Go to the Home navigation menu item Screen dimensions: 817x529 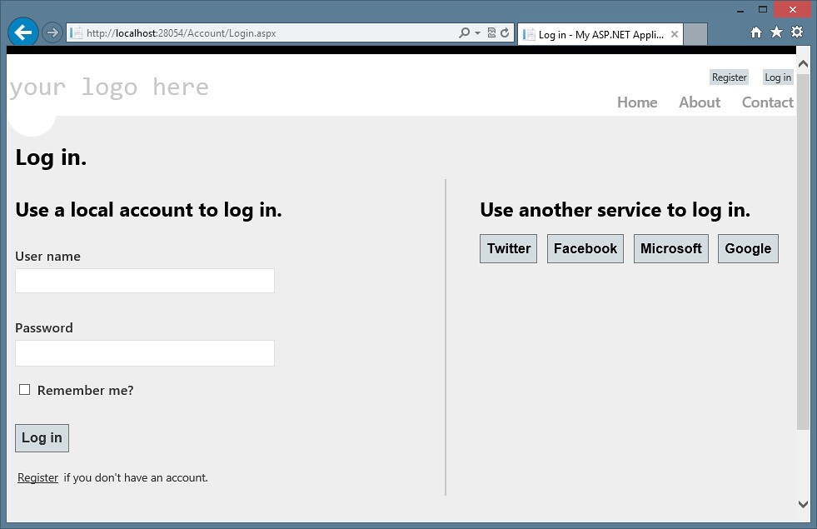[x=637, y=102]
